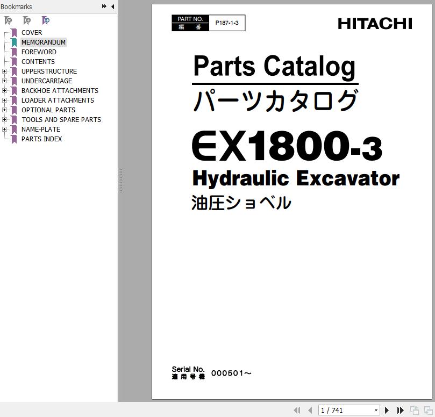Jump to the FOREWORD bookmark

[39, 52]
